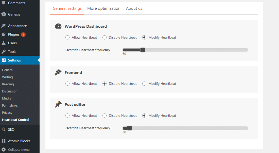Click the Plugins plug icon
The height and width of the screenshot is (153, 279).
point(4,34)
